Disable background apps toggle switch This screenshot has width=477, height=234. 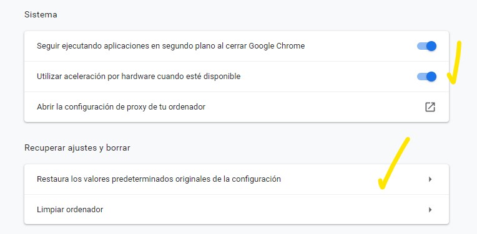click(426, 46)
